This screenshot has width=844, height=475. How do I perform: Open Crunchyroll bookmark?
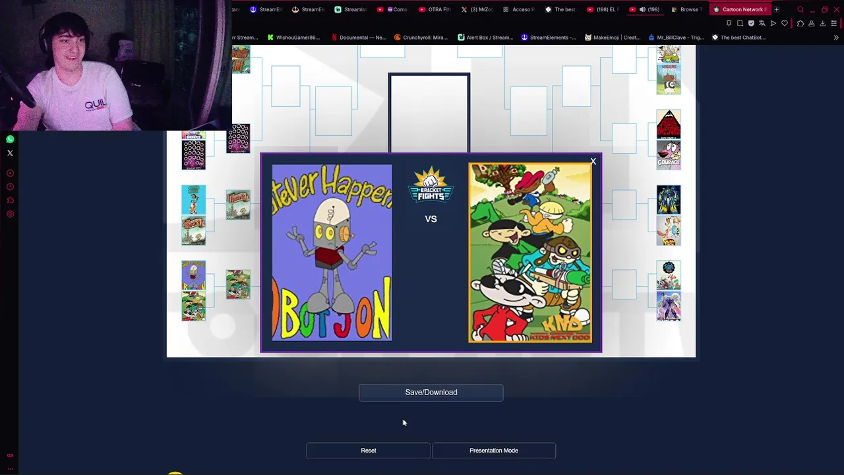pos(421,38)
